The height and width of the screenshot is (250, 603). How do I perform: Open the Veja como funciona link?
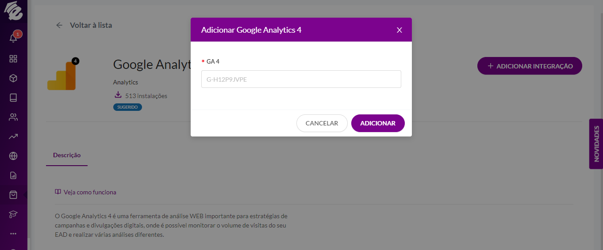(x=90, y=192)
